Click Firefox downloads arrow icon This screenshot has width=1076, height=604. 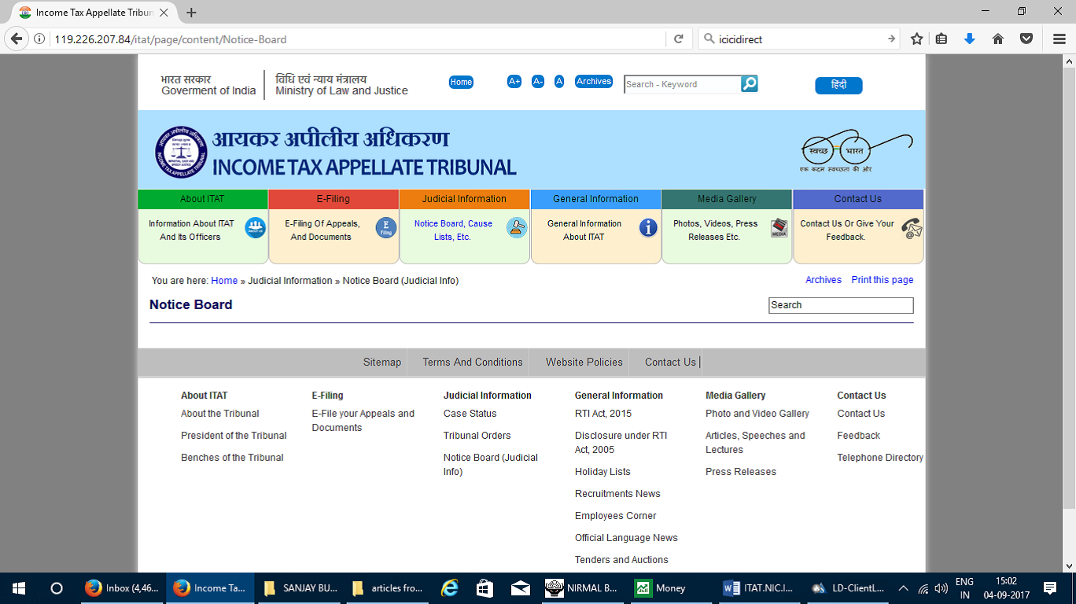970,39
